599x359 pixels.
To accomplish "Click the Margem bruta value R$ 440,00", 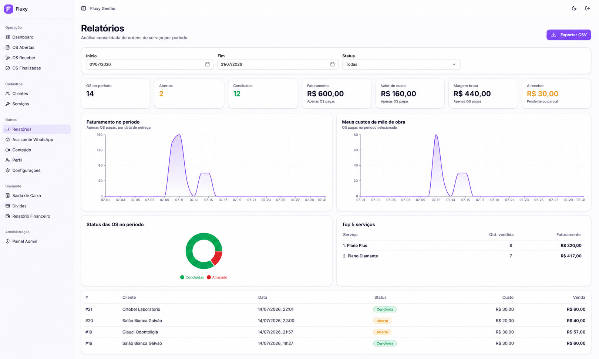I will [472, 94].
